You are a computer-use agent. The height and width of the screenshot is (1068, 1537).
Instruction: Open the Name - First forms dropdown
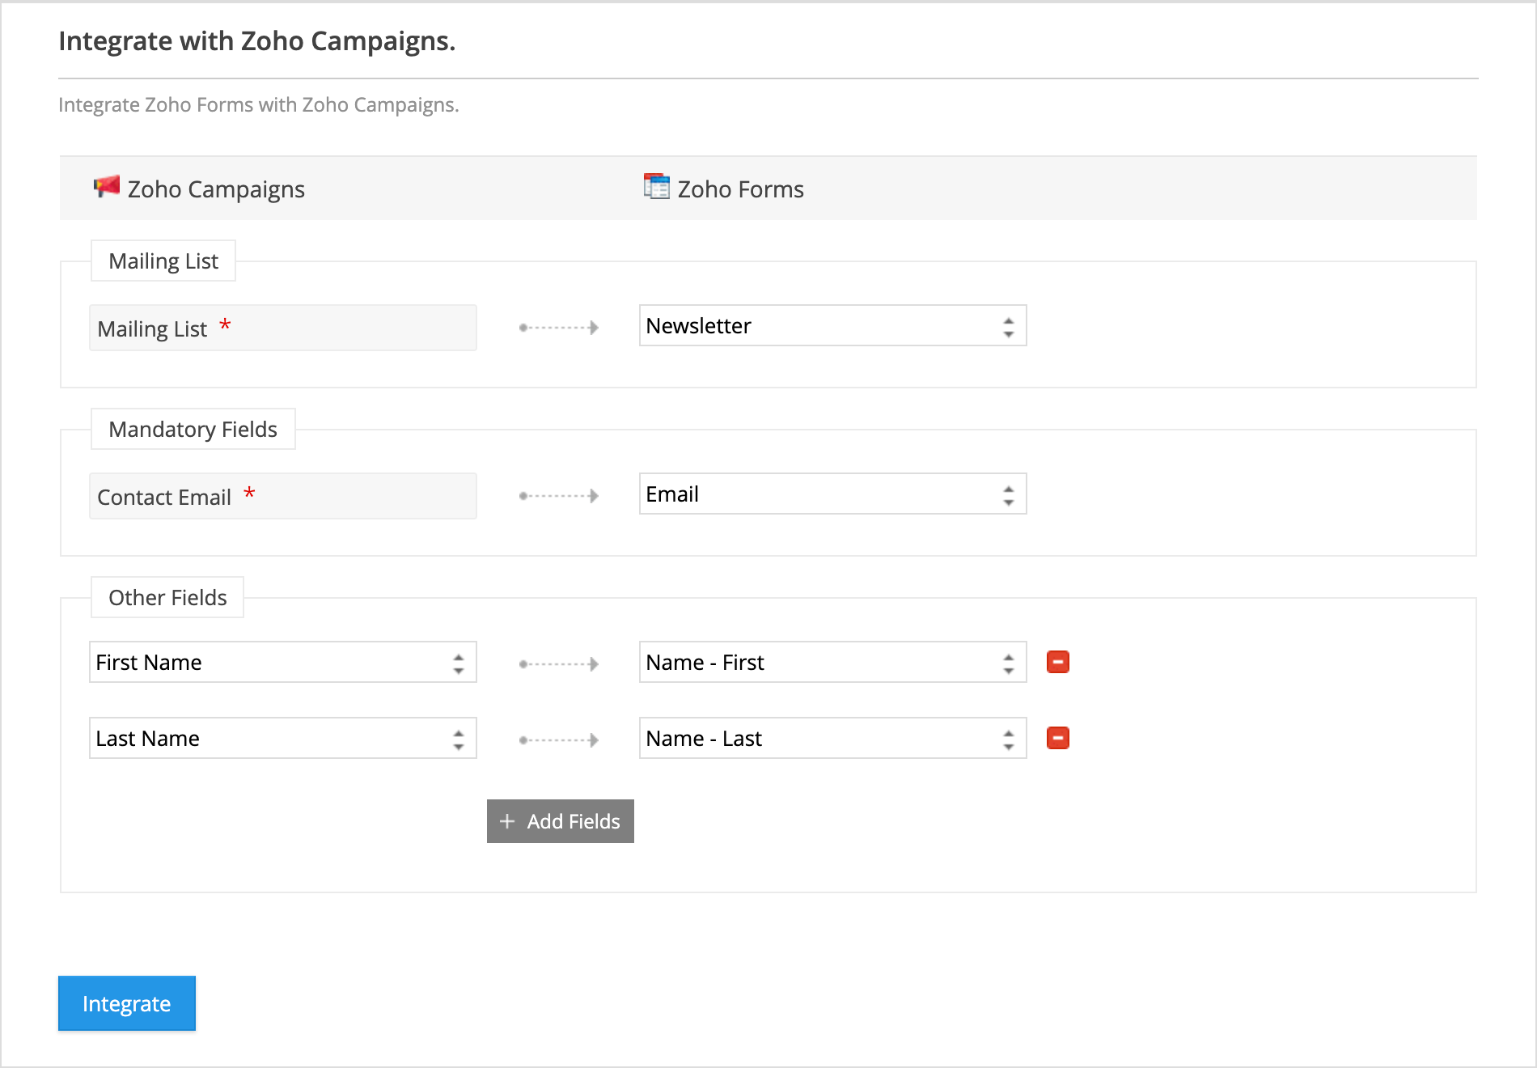coord(832,662)
